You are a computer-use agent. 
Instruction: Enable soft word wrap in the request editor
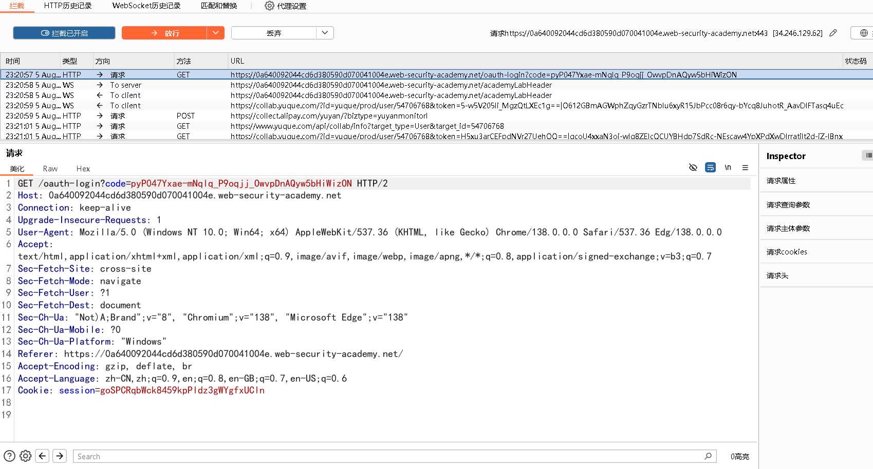(x=710, y=167)
